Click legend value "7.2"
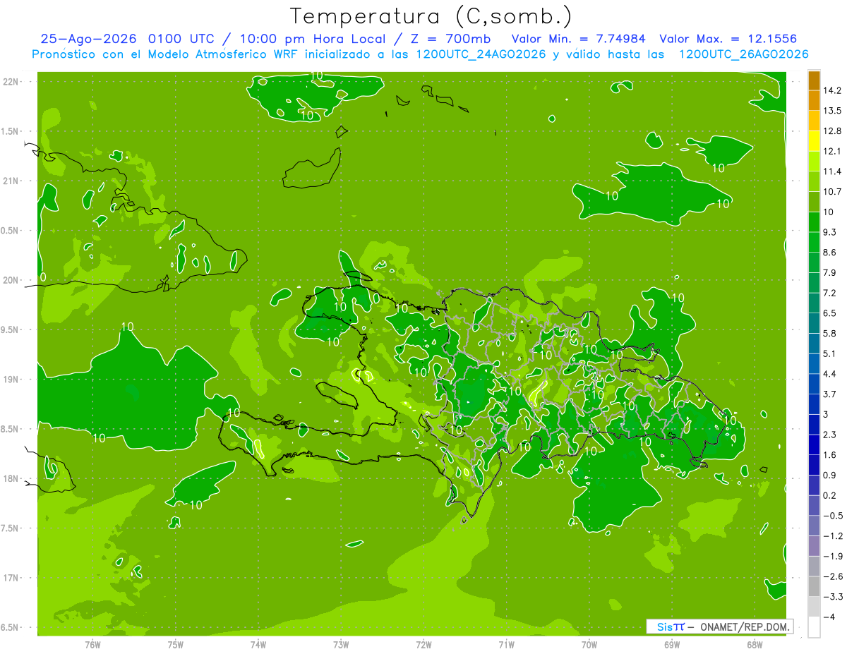The image size is (847, 654). tap(830, 293)
